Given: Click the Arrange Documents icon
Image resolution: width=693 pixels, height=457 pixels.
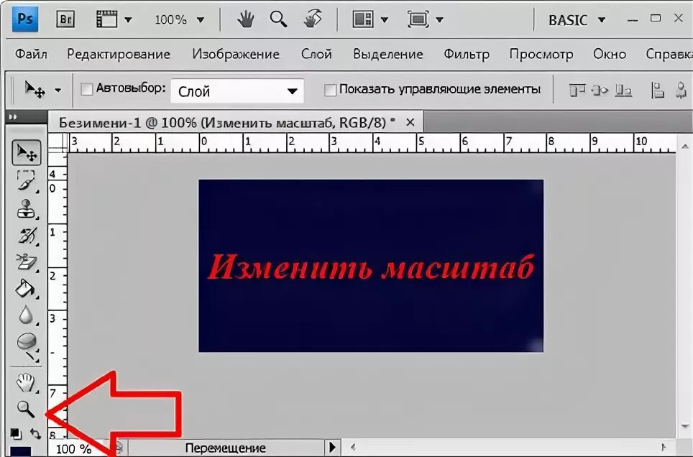Looking at the screenshot, I should pos(363,19).
